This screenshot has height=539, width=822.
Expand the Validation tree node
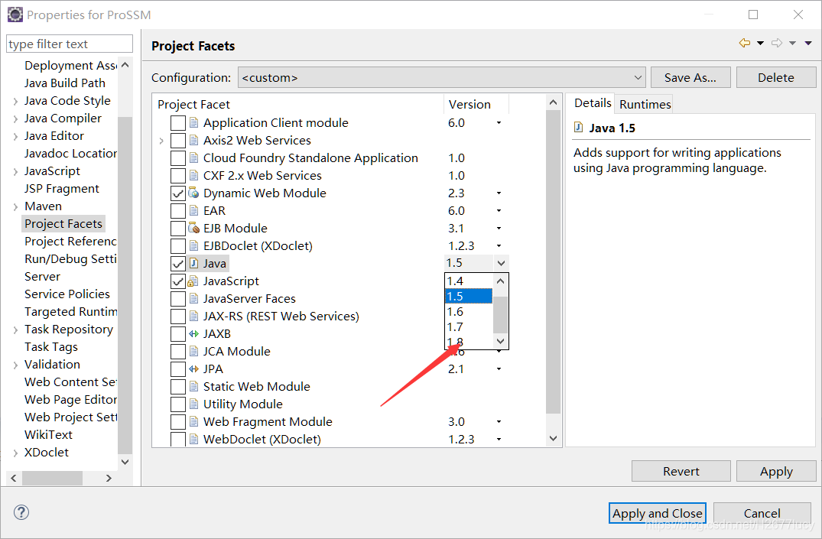[16, 365]
